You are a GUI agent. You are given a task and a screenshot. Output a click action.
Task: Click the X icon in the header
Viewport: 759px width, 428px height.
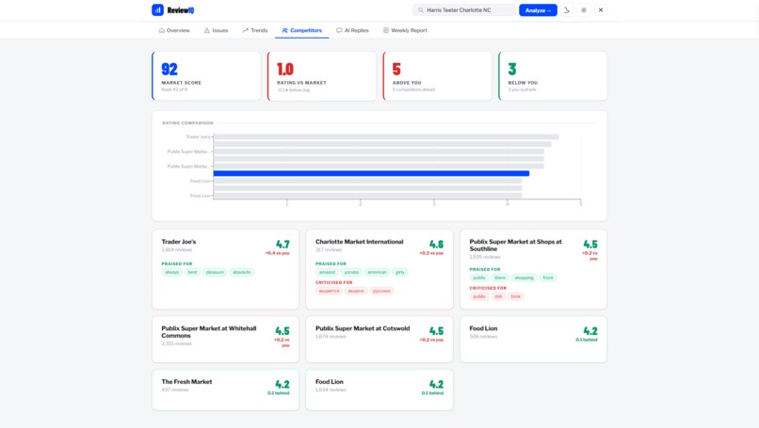tap(601, 10)
